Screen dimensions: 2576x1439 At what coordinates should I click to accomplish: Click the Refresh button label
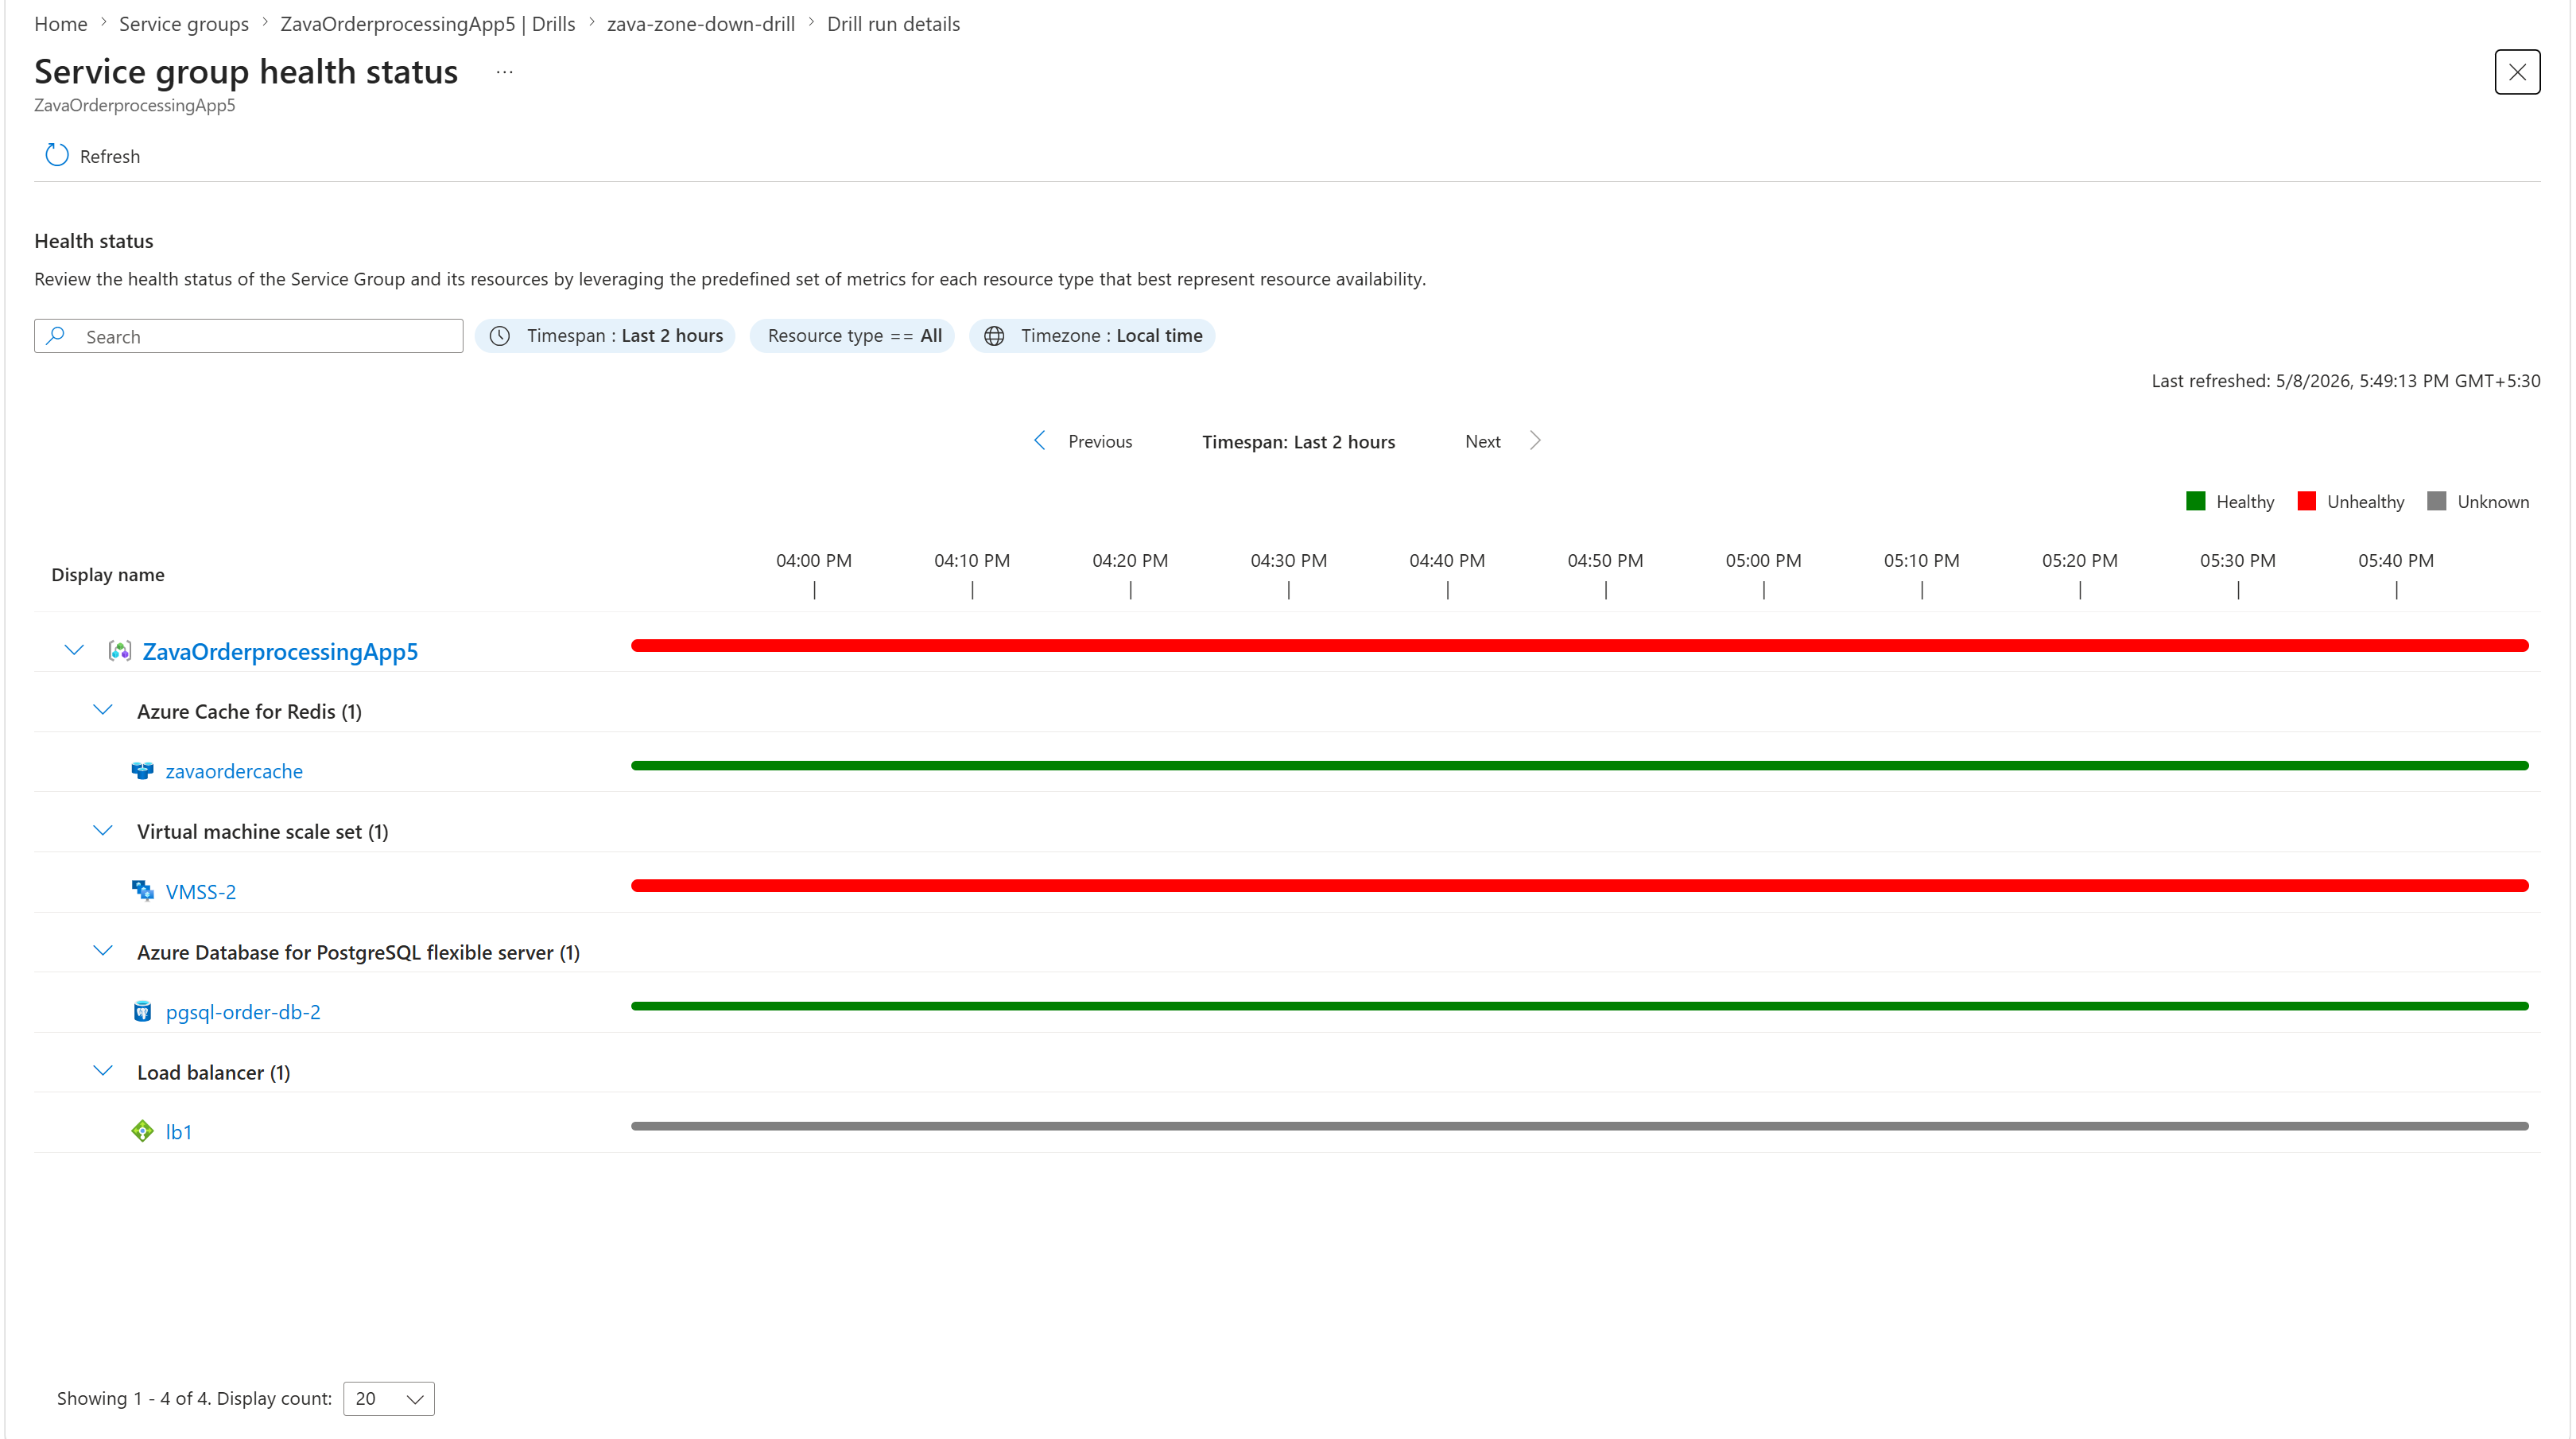[110, 157]
